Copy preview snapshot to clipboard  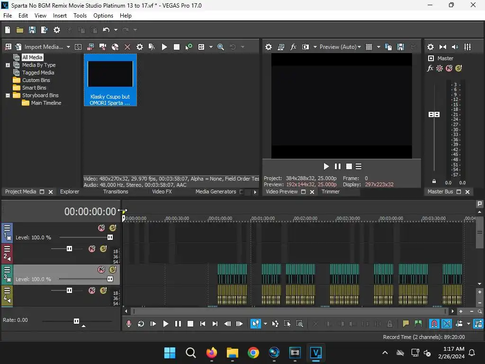coord(388,47)
